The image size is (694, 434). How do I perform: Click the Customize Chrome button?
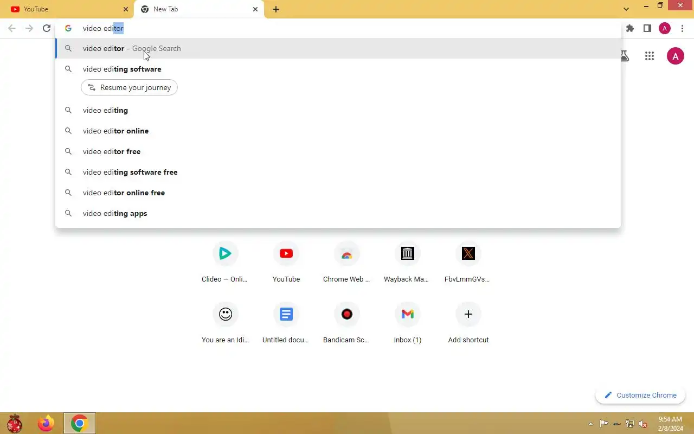click(x=640, y=395)
